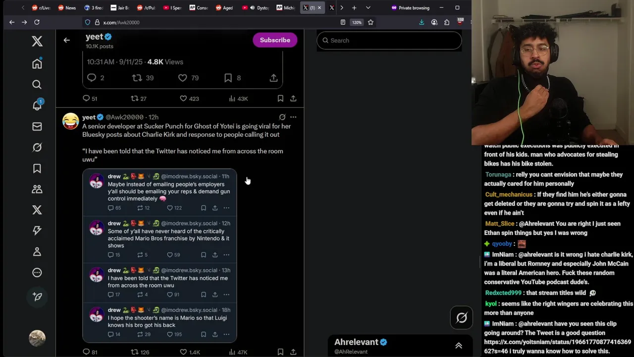Close the active X tab
Viewport: 634px width, 357px height.
(x=319, y=7)
